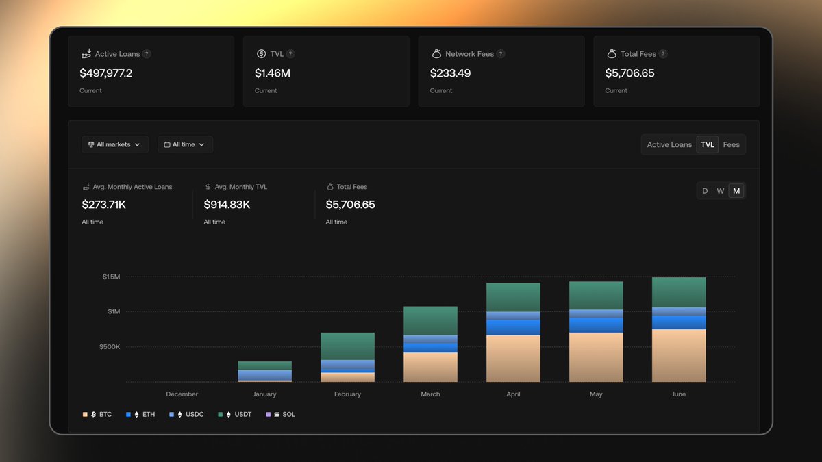This screenshot has height=462, width=822.
Task: Set chart interval to weekly (W)
Action: pos(721,191)
